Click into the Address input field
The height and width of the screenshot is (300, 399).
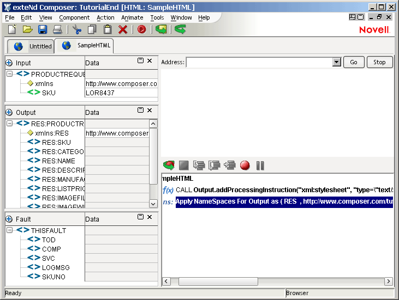point(259,62)
